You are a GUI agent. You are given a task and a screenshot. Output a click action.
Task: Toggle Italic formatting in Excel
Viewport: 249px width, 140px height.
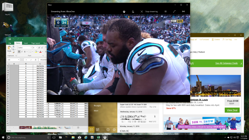22,52
